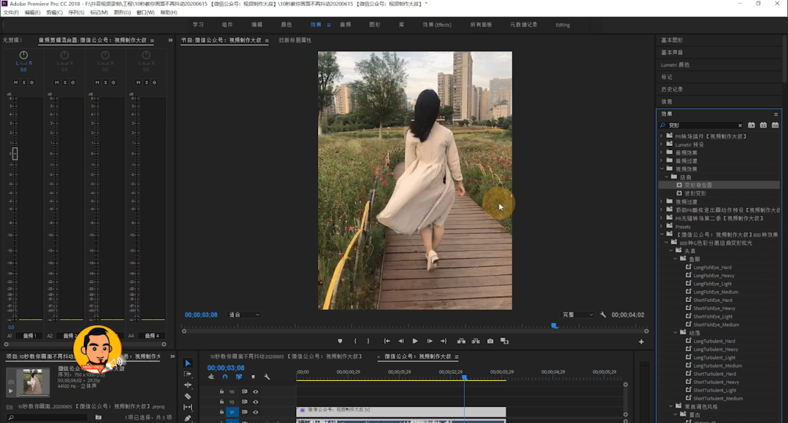Screen dimensions: 788x423
Task: Mute audio track 2 in mixer
Action: click(x=56, y=82)
